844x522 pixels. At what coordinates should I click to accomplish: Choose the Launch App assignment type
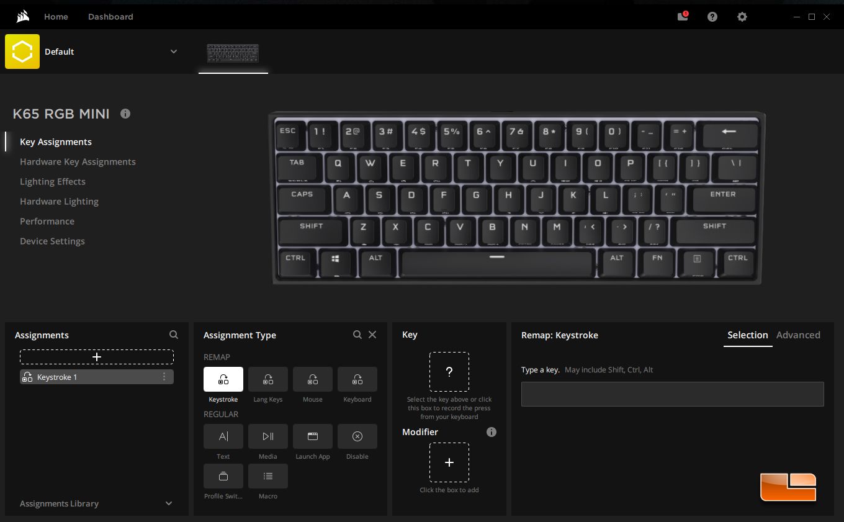(313, 436)
